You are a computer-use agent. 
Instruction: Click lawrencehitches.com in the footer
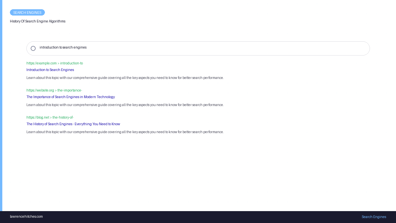pos(26,217)
